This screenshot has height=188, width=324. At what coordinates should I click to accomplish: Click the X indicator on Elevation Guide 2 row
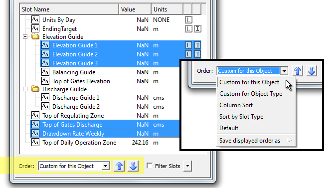tap(197, 54)
